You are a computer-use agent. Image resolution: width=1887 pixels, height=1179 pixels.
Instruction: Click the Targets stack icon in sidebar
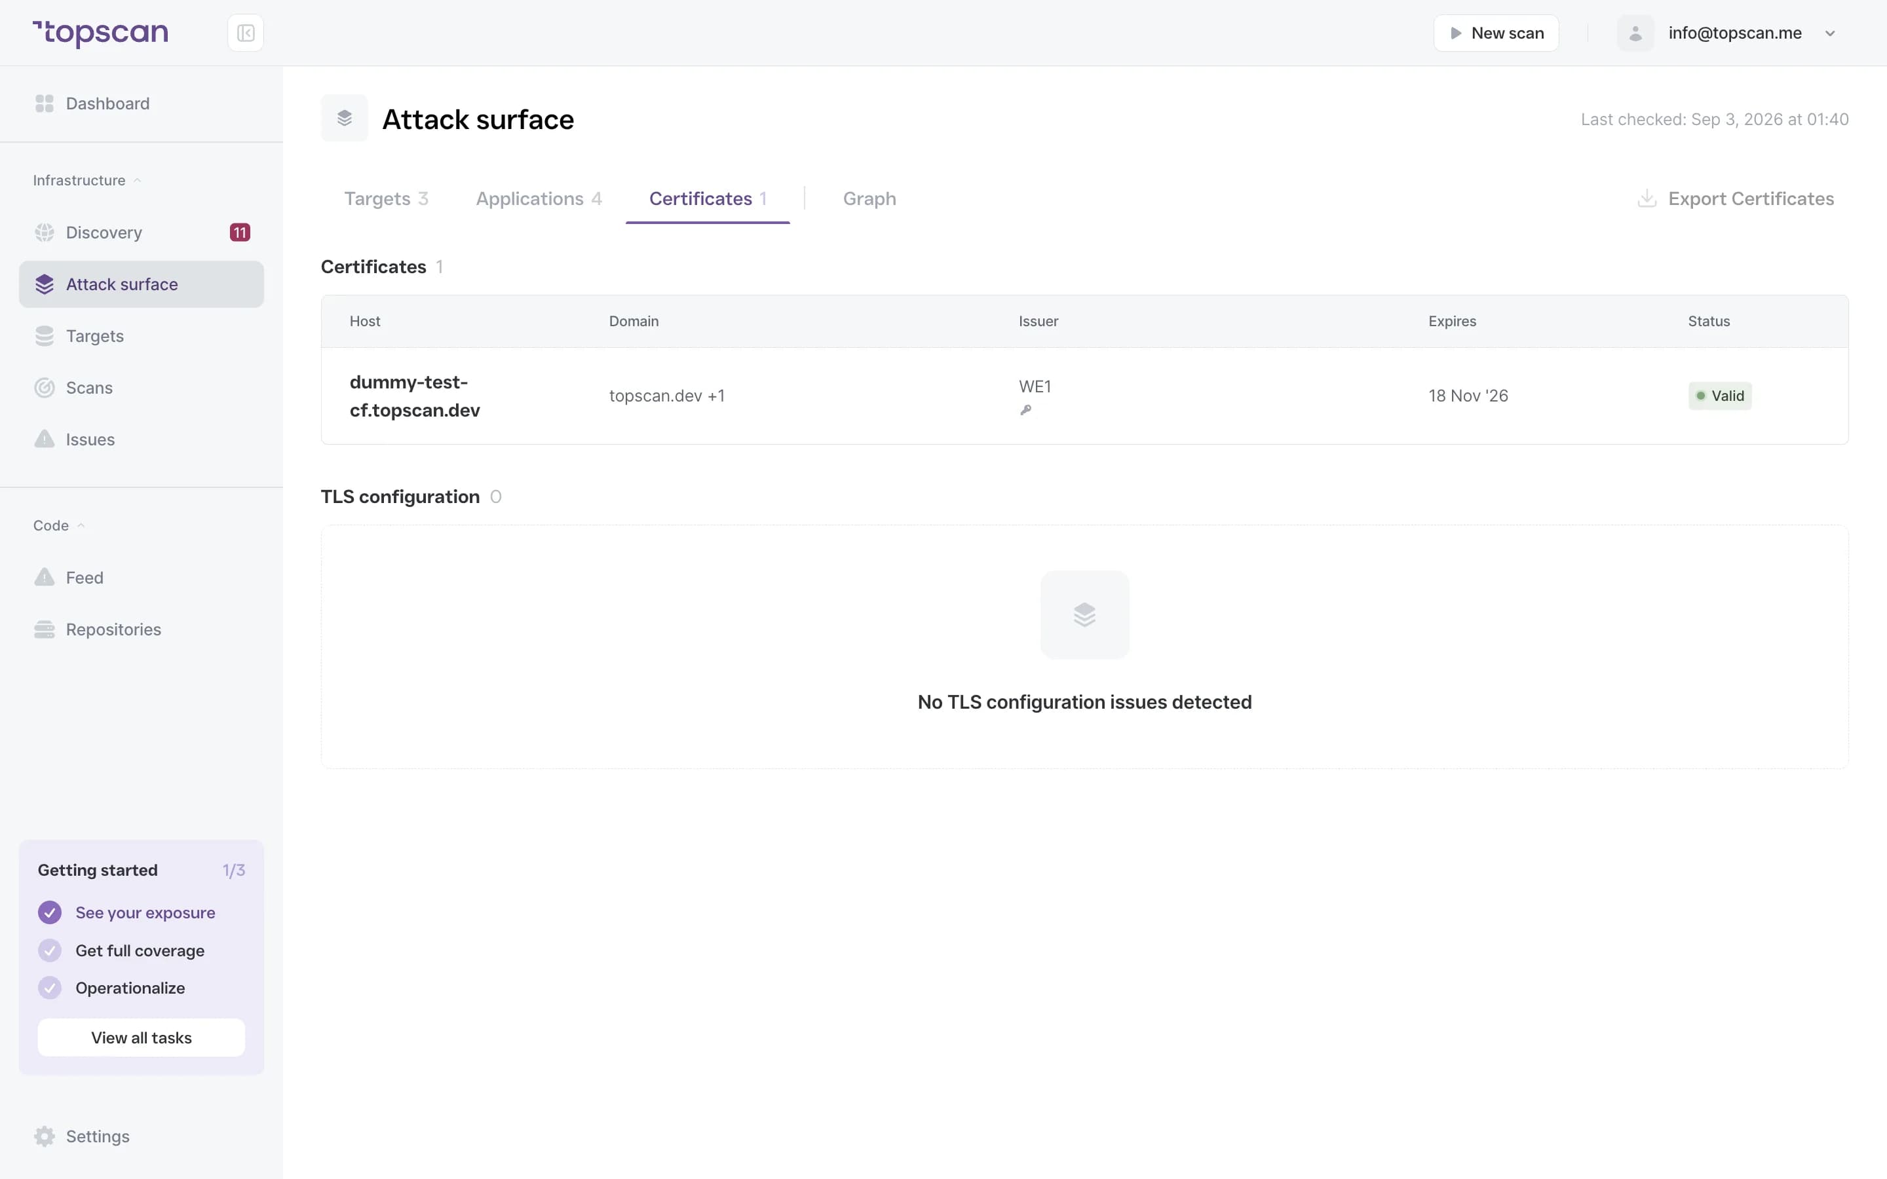tap(45, 336)
